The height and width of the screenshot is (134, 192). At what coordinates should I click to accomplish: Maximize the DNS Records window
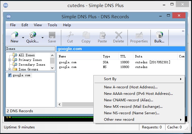coord(168,15)
